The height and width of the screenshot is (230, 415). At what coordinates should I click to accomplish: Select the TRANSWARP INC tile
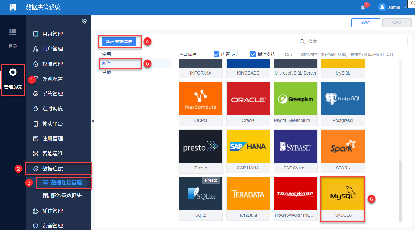pos(295,199)
